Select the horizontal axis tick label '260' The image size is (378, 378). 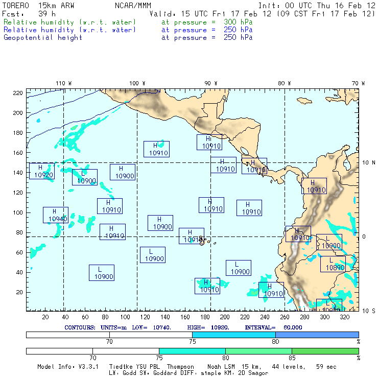tap(285, 317)
